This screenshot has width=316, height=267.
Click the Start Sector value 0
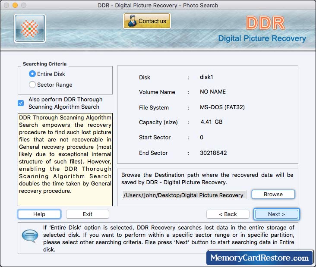202,137
